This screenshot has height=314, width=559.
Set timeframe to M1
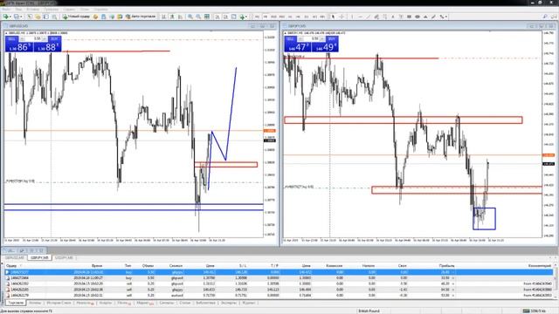257,17
